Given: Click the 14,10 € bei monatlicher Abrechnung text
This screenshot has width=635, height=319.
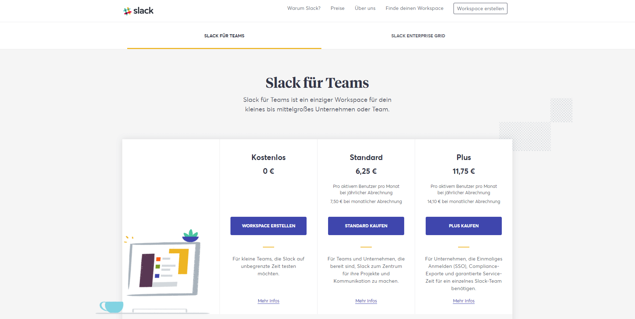Looking at the screenshot, I should pos(464,202).
